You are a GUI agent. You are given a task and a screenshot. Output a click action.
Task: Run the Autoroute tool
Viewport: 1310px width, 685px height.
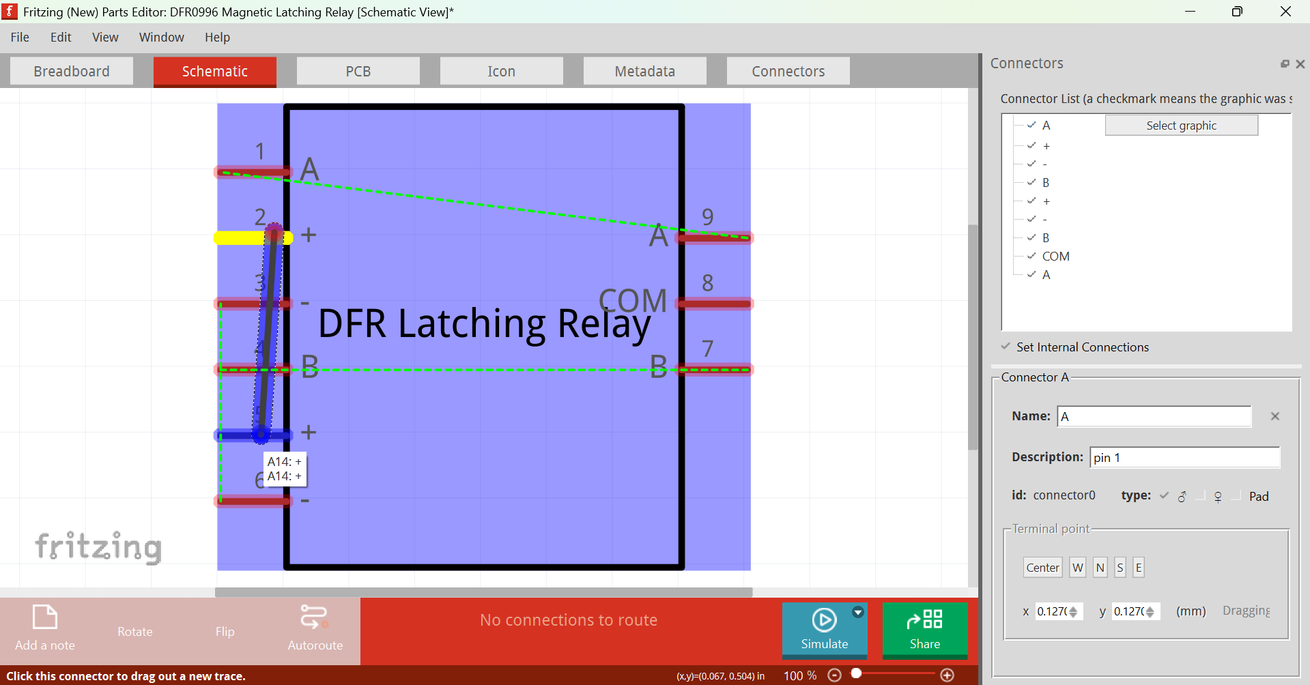(x=315, y=628)
